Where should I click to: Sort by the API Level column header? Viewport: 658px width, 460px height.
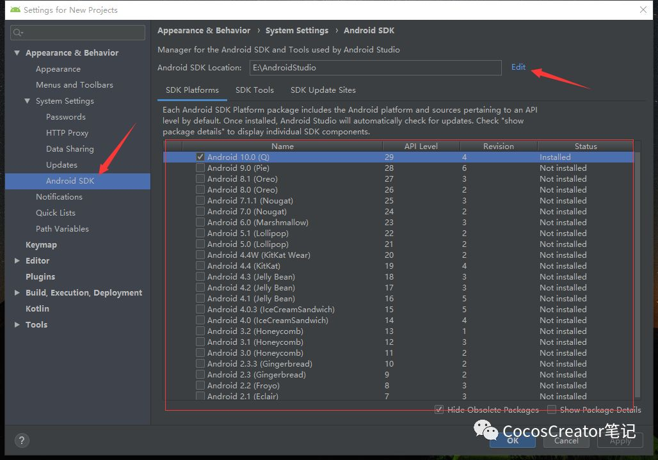(421, 146)
